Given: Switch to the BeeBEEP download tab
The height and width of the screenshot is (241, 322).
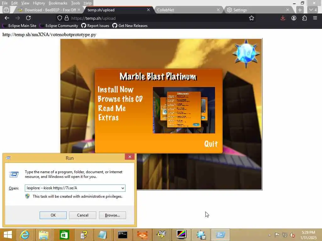Looking at the screenshot, I should point(48,10).
